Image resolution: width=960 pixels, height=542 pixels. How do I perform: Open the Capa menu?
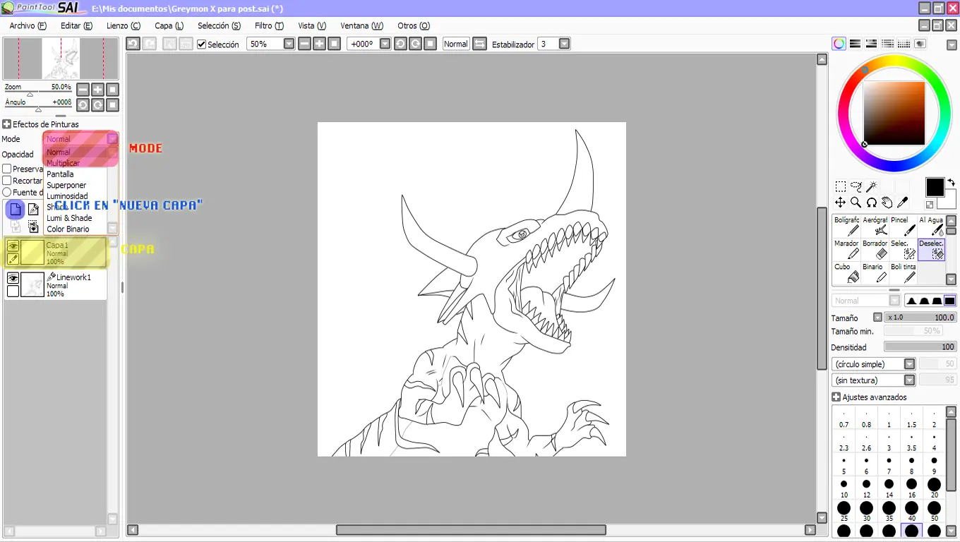pyautogui.click(x=169, y=26)
